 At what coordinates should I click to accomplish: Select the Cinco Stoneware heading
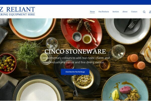pos(75,51)
